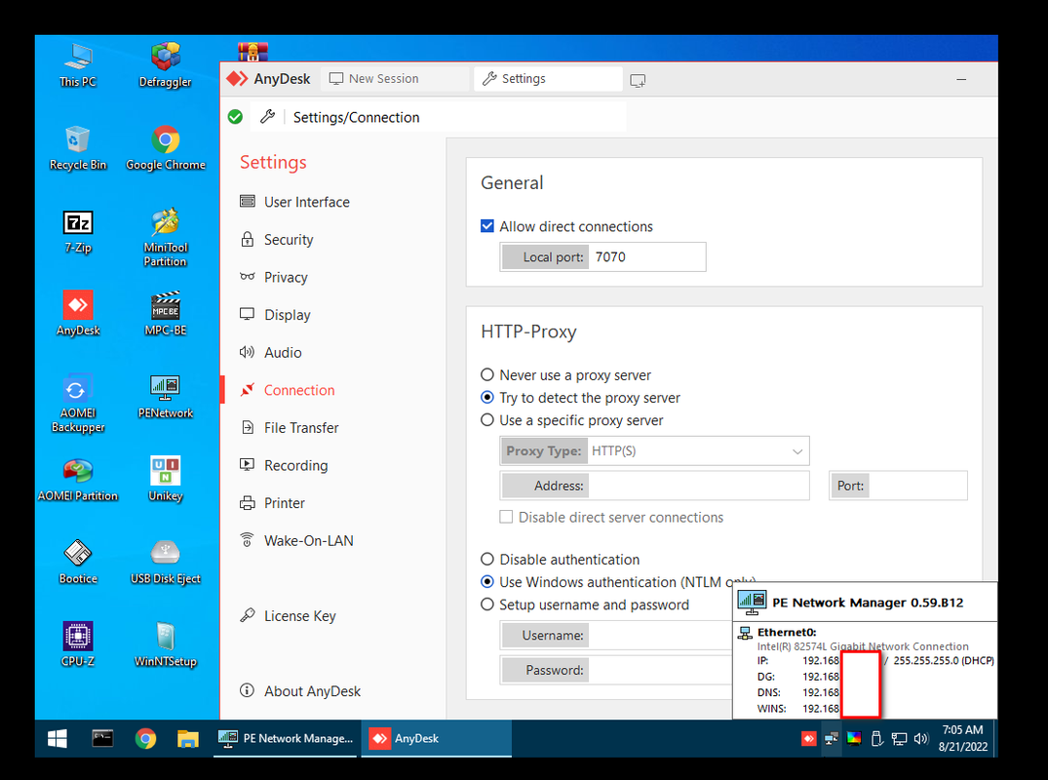Open Windows Start menu
Screen dimensions: 1048x780
58,738
